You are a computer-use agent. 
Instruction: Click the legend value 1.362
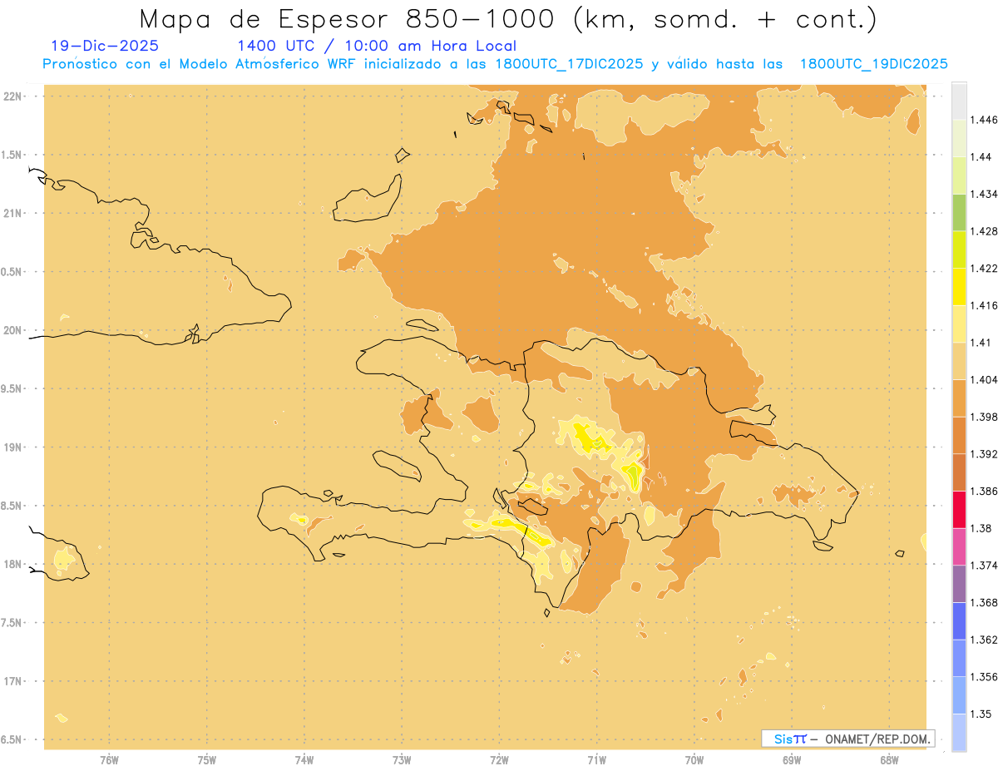(984, 640)
